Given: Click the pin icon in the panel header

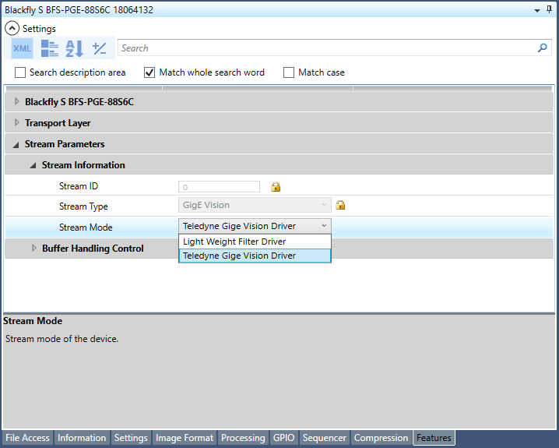Looking at the screenshot, I should 549,9.
